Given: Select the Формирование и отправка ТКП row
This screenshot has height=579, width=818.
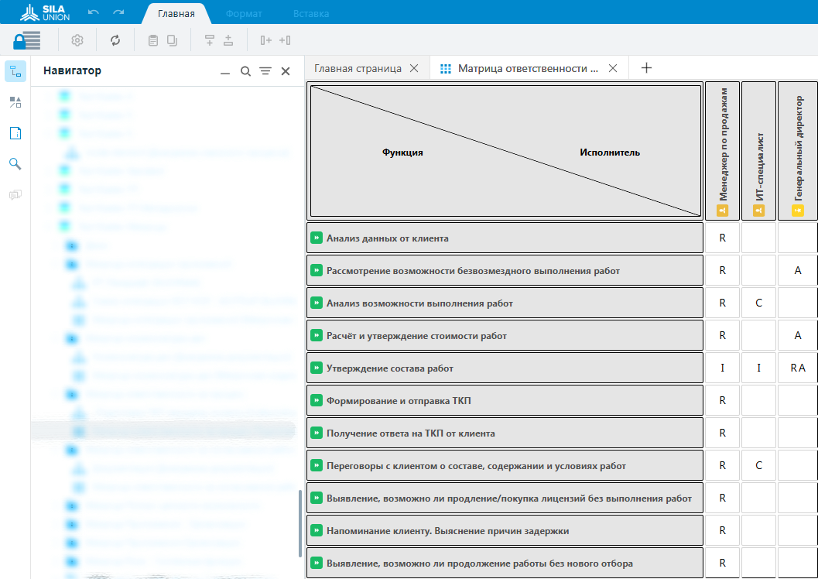Looking at the screenshot, I should [x=504, y=401].
